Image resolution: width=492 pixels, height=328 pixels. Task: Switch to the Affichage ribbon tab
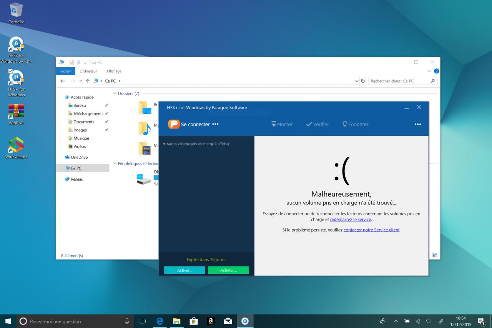(114, 71)
